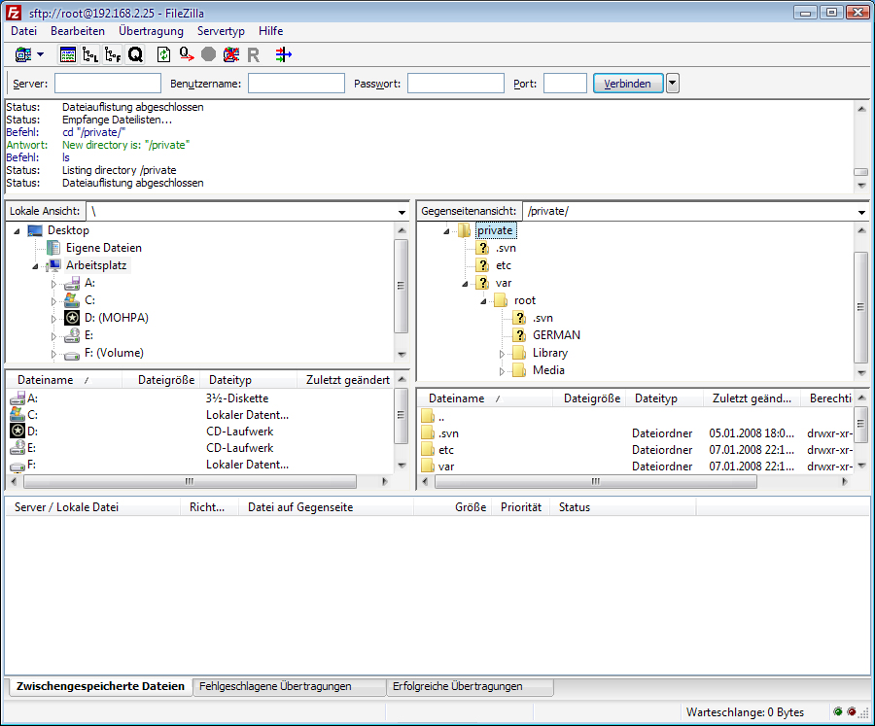Open the Servertyp menu
The height and width of the screenshot is (726, 875).
(x=221, y=31)
